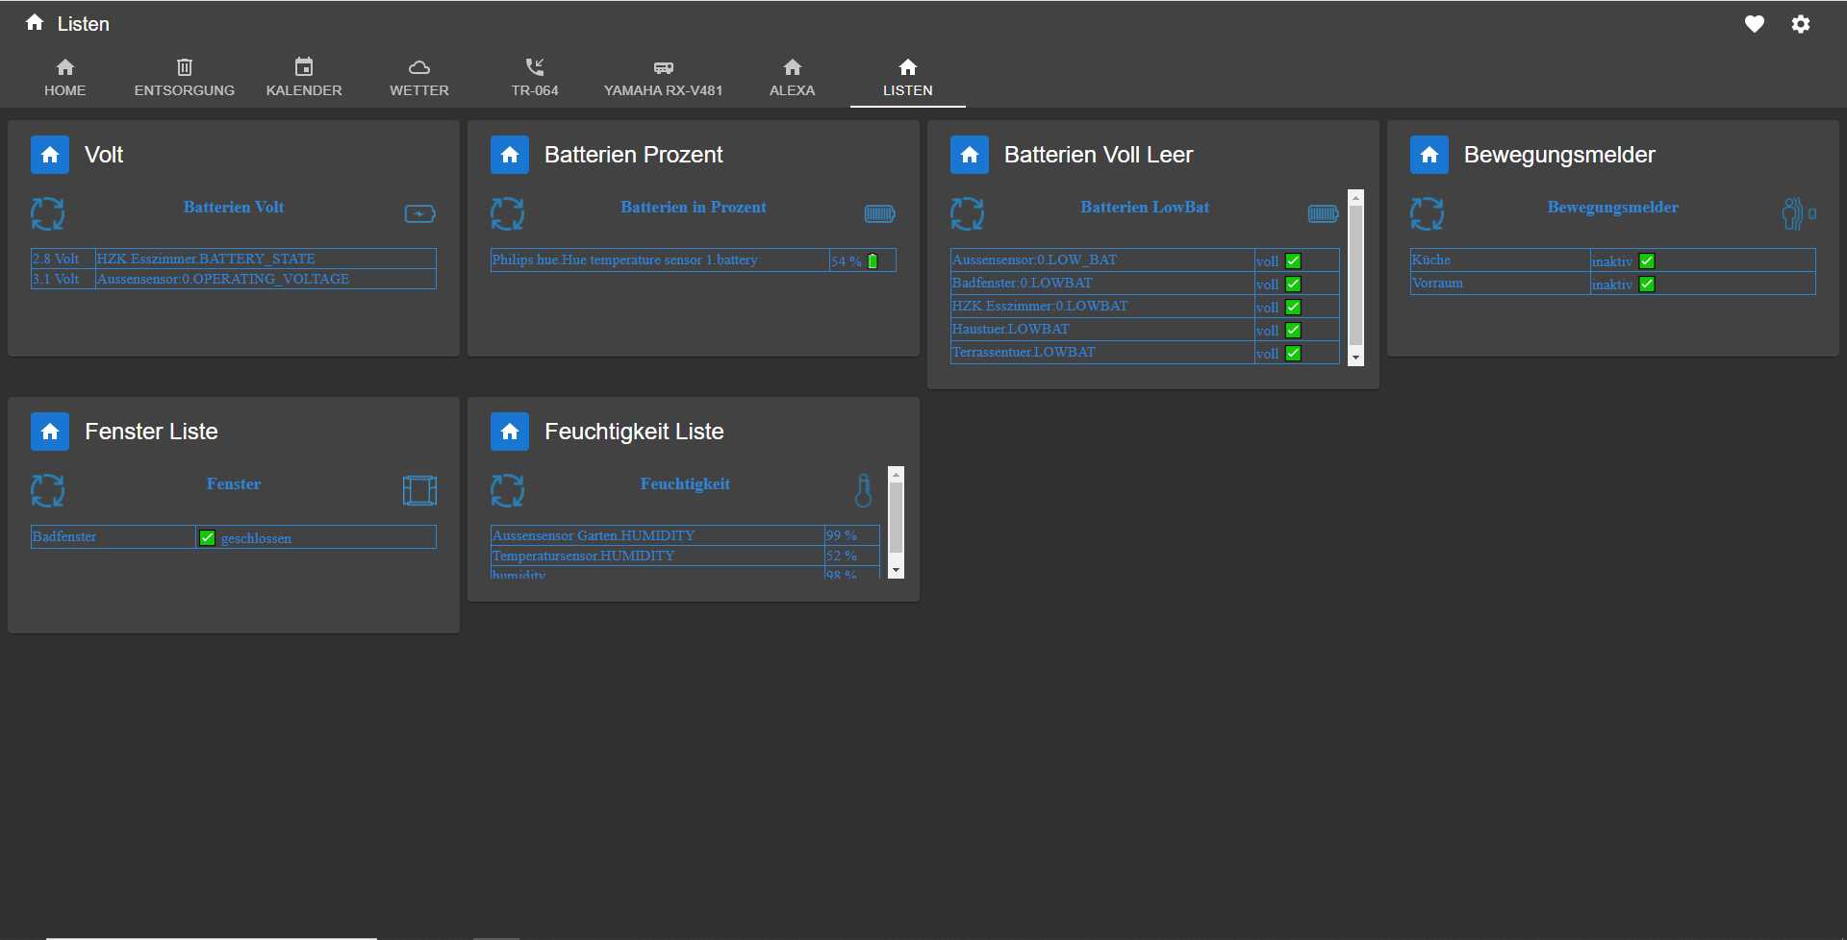Click the Batterien Volt heading

[234, 207]
